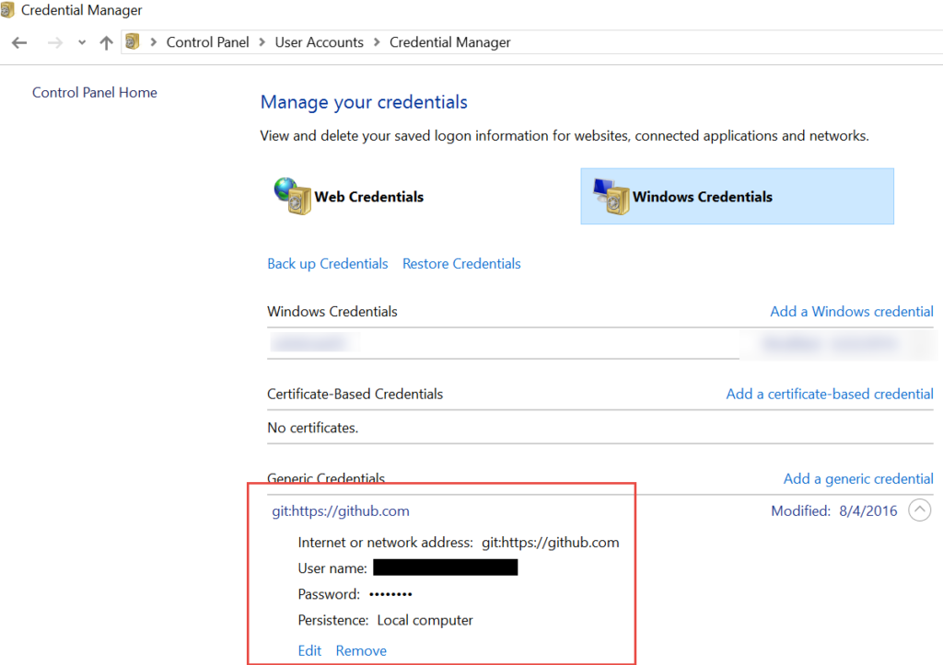Add a certificate-based credential
The height and width of the screenshot is (665, 943).
(x=830, y=394)
